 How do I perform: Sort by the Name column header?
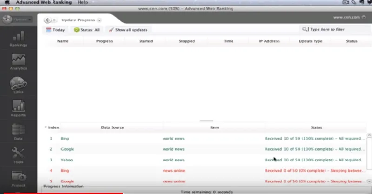[63, 41]
